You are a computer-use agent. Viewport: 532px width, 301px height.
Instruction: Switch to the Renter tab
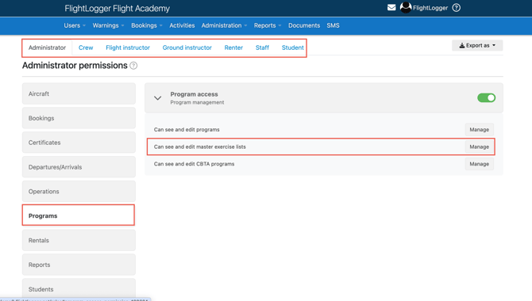pos(233,48)
